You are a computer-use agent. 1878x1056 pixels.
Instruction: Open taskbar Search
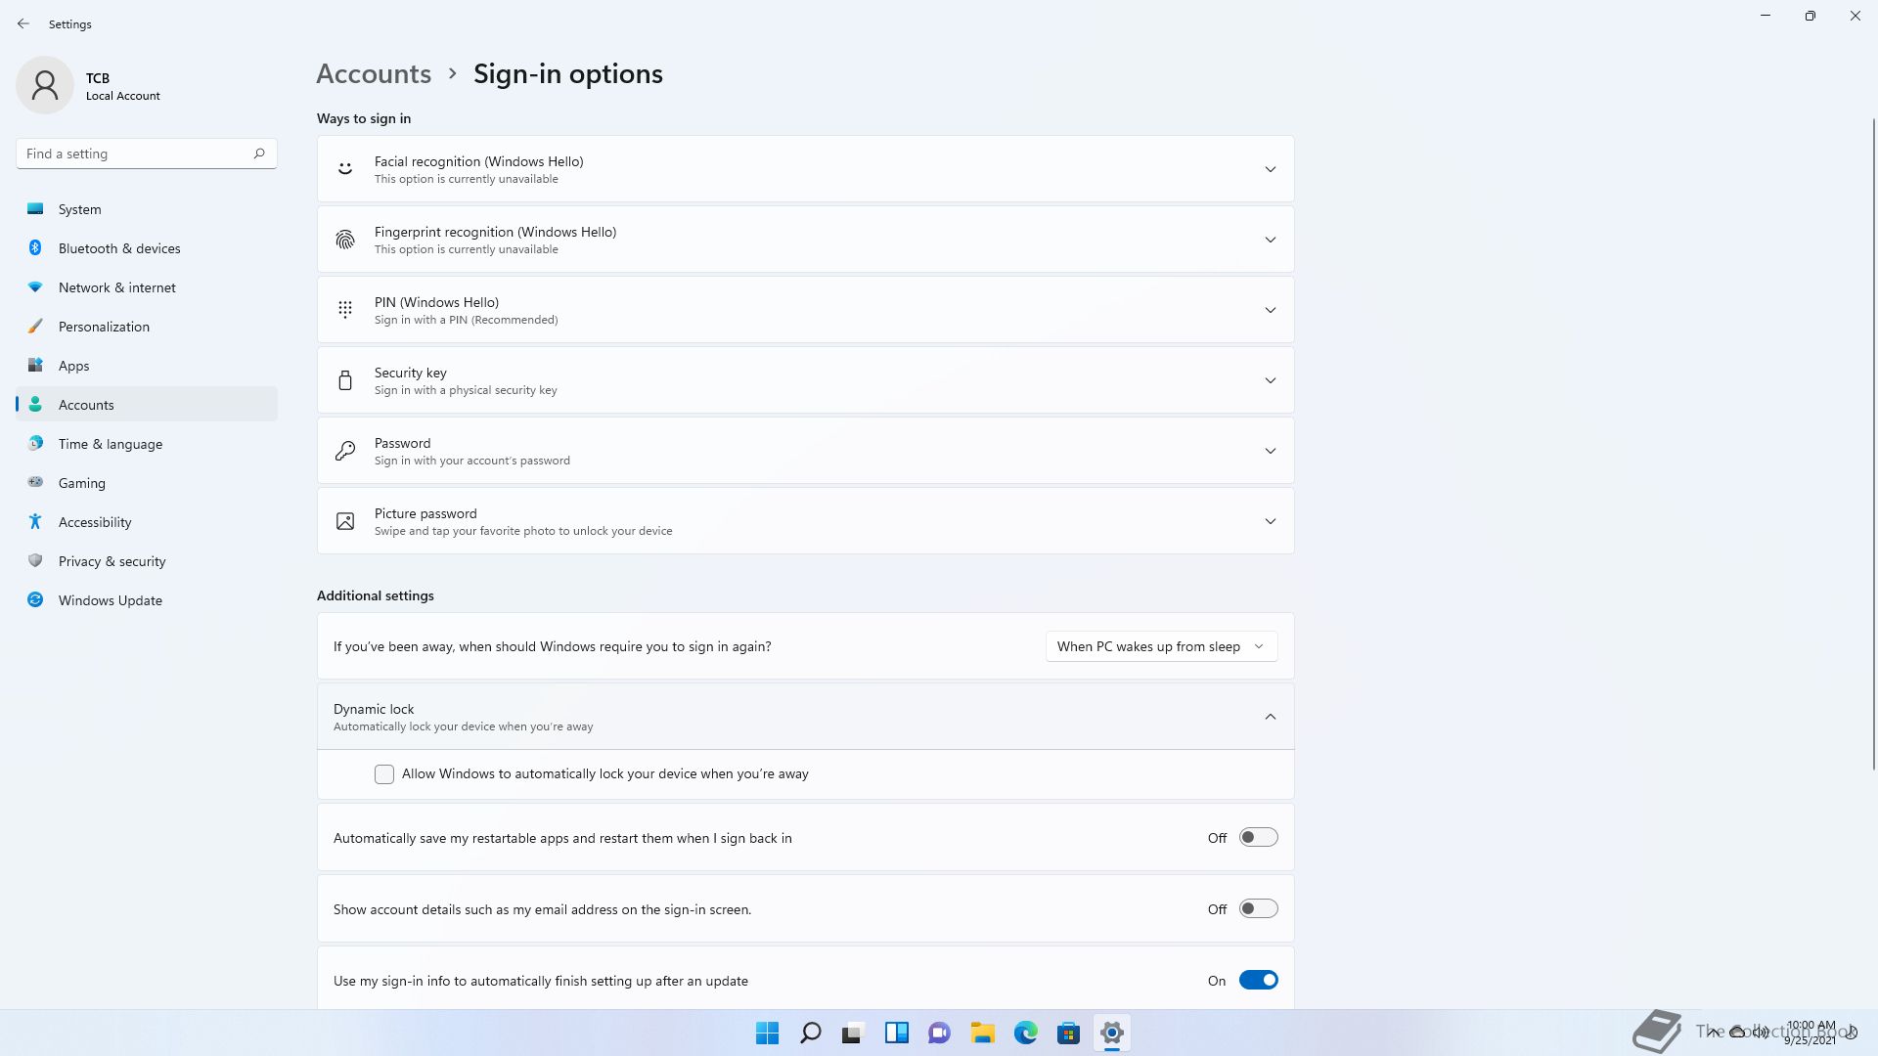click(811, 1033)
